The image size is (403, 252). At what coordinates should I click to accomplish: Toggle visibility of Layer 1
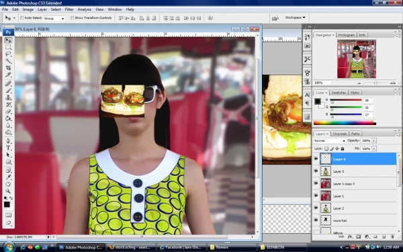[x=316, y=196]
